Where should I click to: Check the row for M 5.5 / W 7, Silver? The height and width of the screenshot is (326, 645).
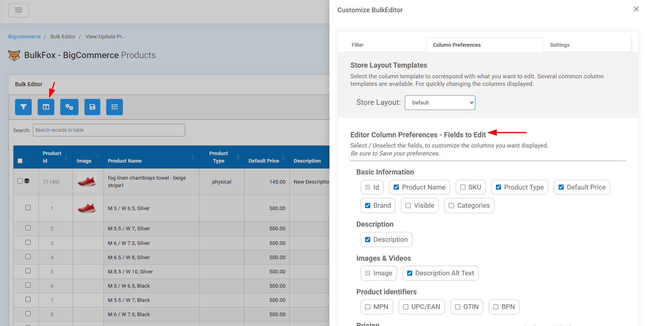pyautogui.click(x=28, y=227)
